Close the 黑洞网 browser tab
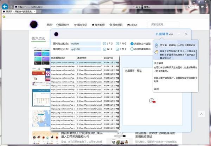 (x=35, y=12)
